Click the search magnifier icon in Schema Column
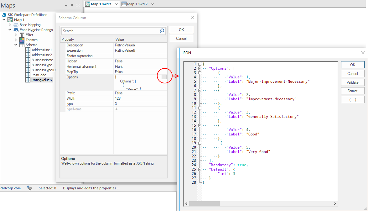The height and width of the screenshot is (211, 368). pyautogui.click(x=162, y=31)
